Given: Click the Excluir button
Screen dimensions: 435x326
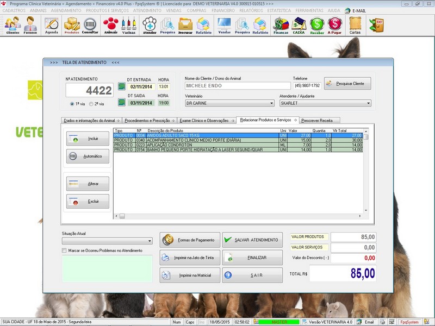Looking at the screenshot, I should click(x=88, y=201).
